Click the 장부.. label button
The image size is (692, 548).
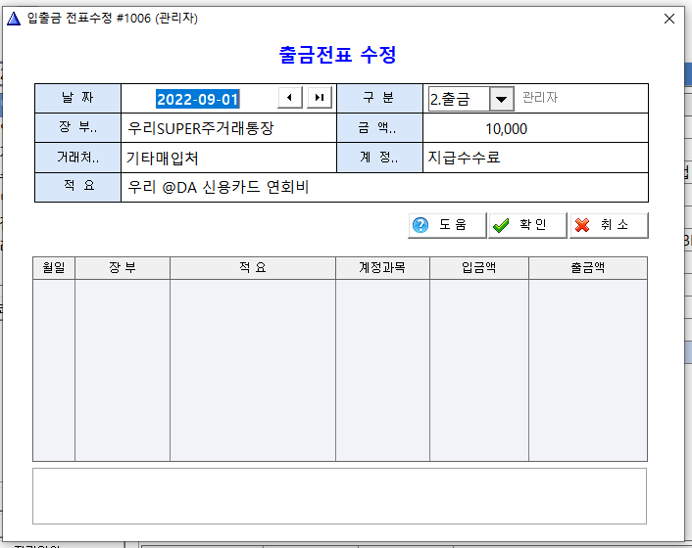(x=77, y=128)
